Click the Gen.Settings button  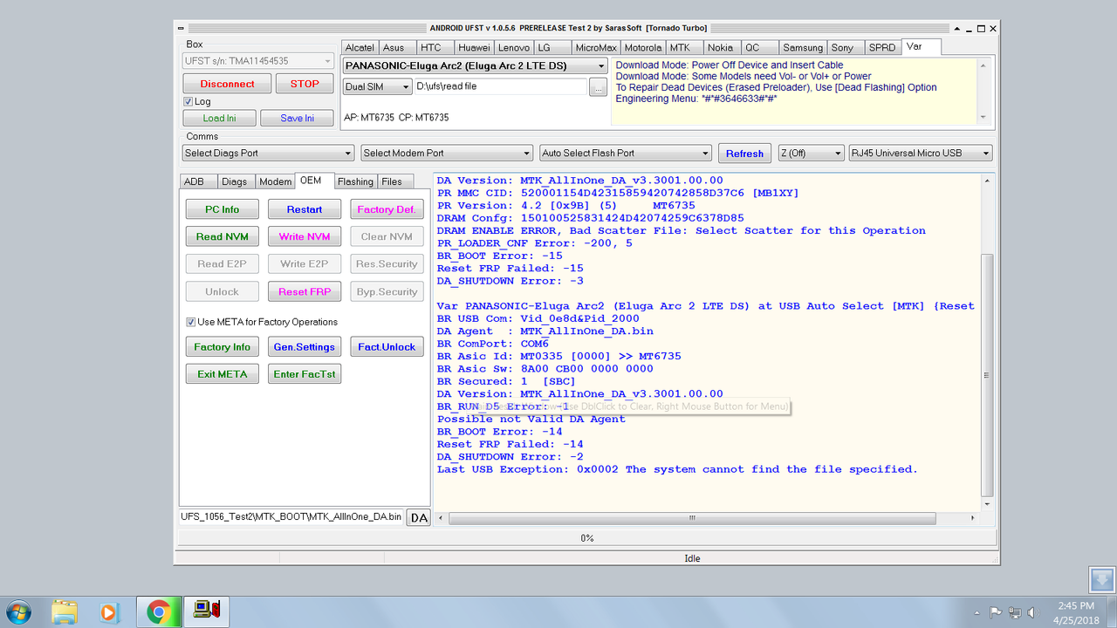[305, 347]
